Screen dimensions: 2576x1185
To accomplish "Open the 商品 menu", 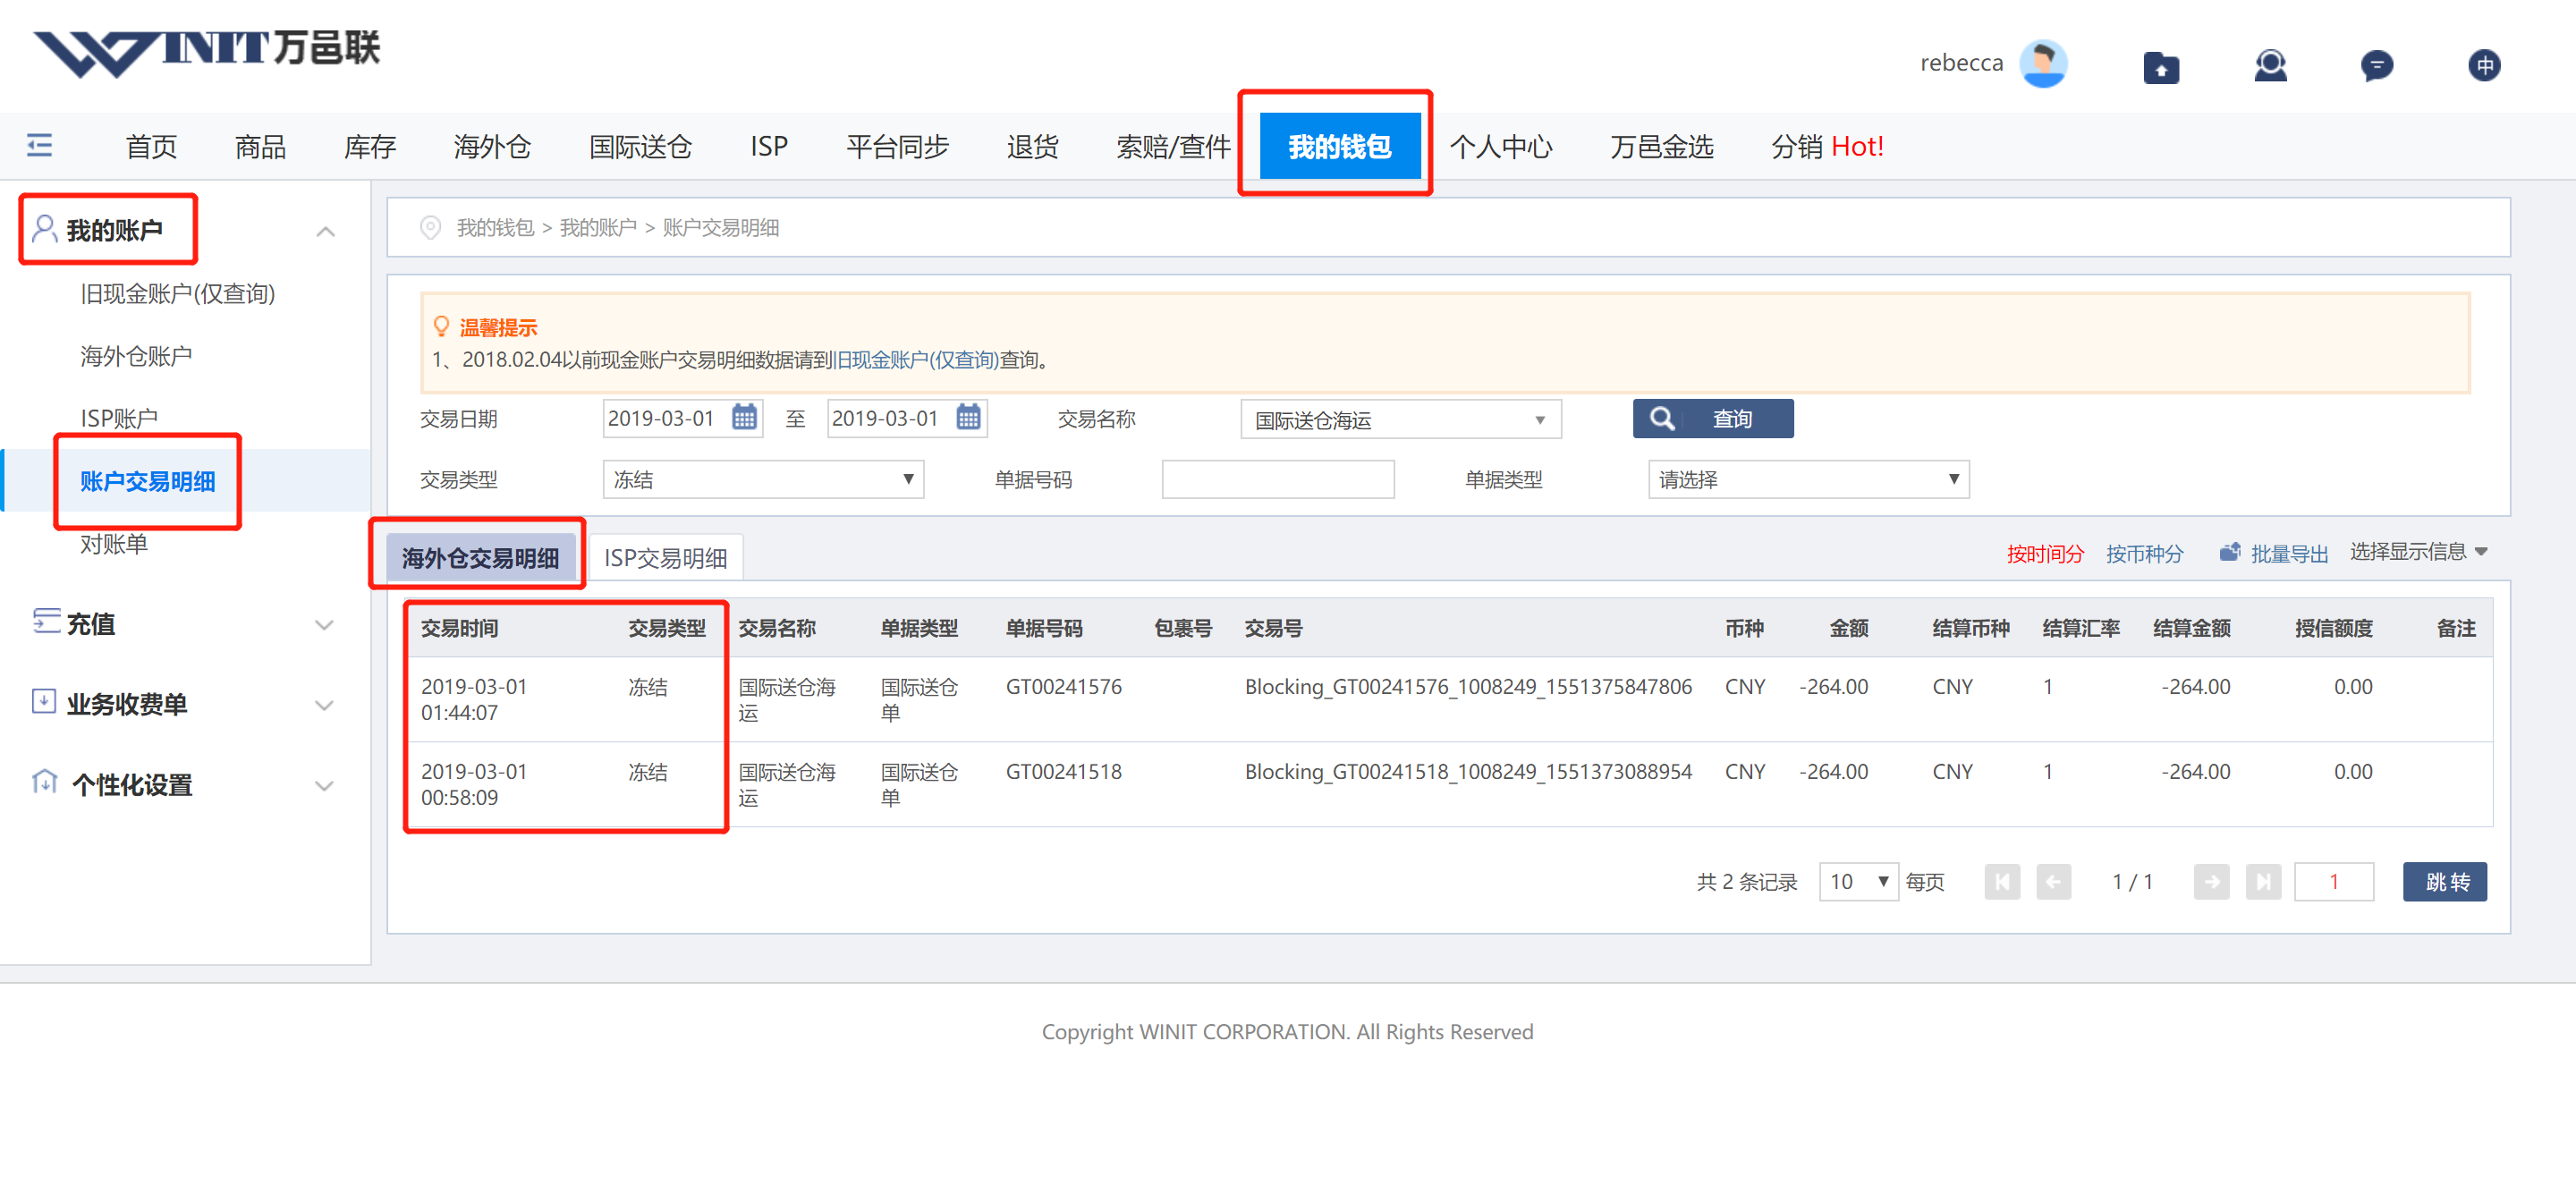I will click(260, 146).
